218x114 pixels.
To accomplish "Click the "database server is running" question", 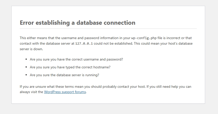I will point(64,75).
